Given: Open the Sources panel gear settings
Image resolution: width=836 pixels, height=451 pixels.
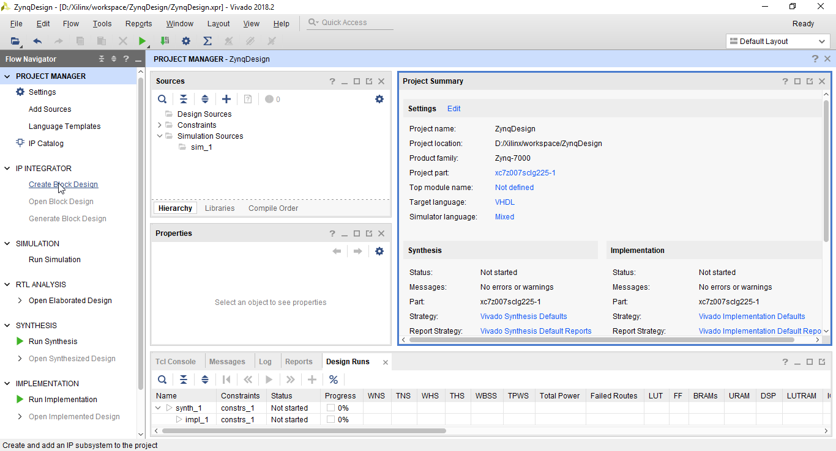Looking at the screenshot, I should click(379, 99).
